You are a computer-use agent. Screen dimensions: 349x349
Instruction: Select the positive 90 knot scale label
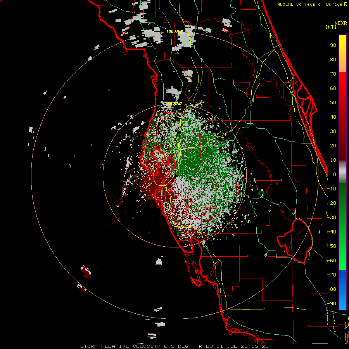point(333,45)
